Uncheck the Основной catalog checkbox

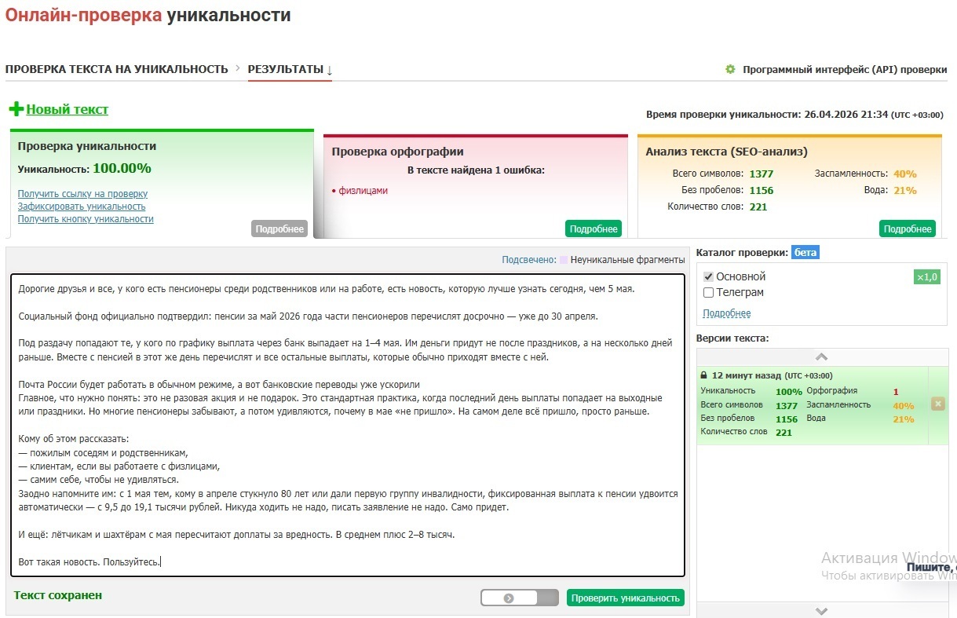(708, 276)
